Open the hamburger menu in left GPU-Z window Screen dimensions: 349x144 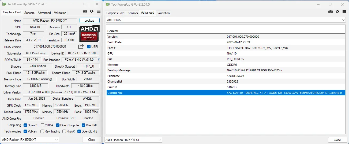click(x=99, y=11)
